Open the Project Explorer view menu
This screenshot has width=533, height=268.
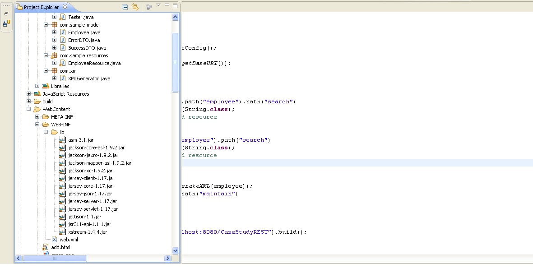tap(159, 5)
